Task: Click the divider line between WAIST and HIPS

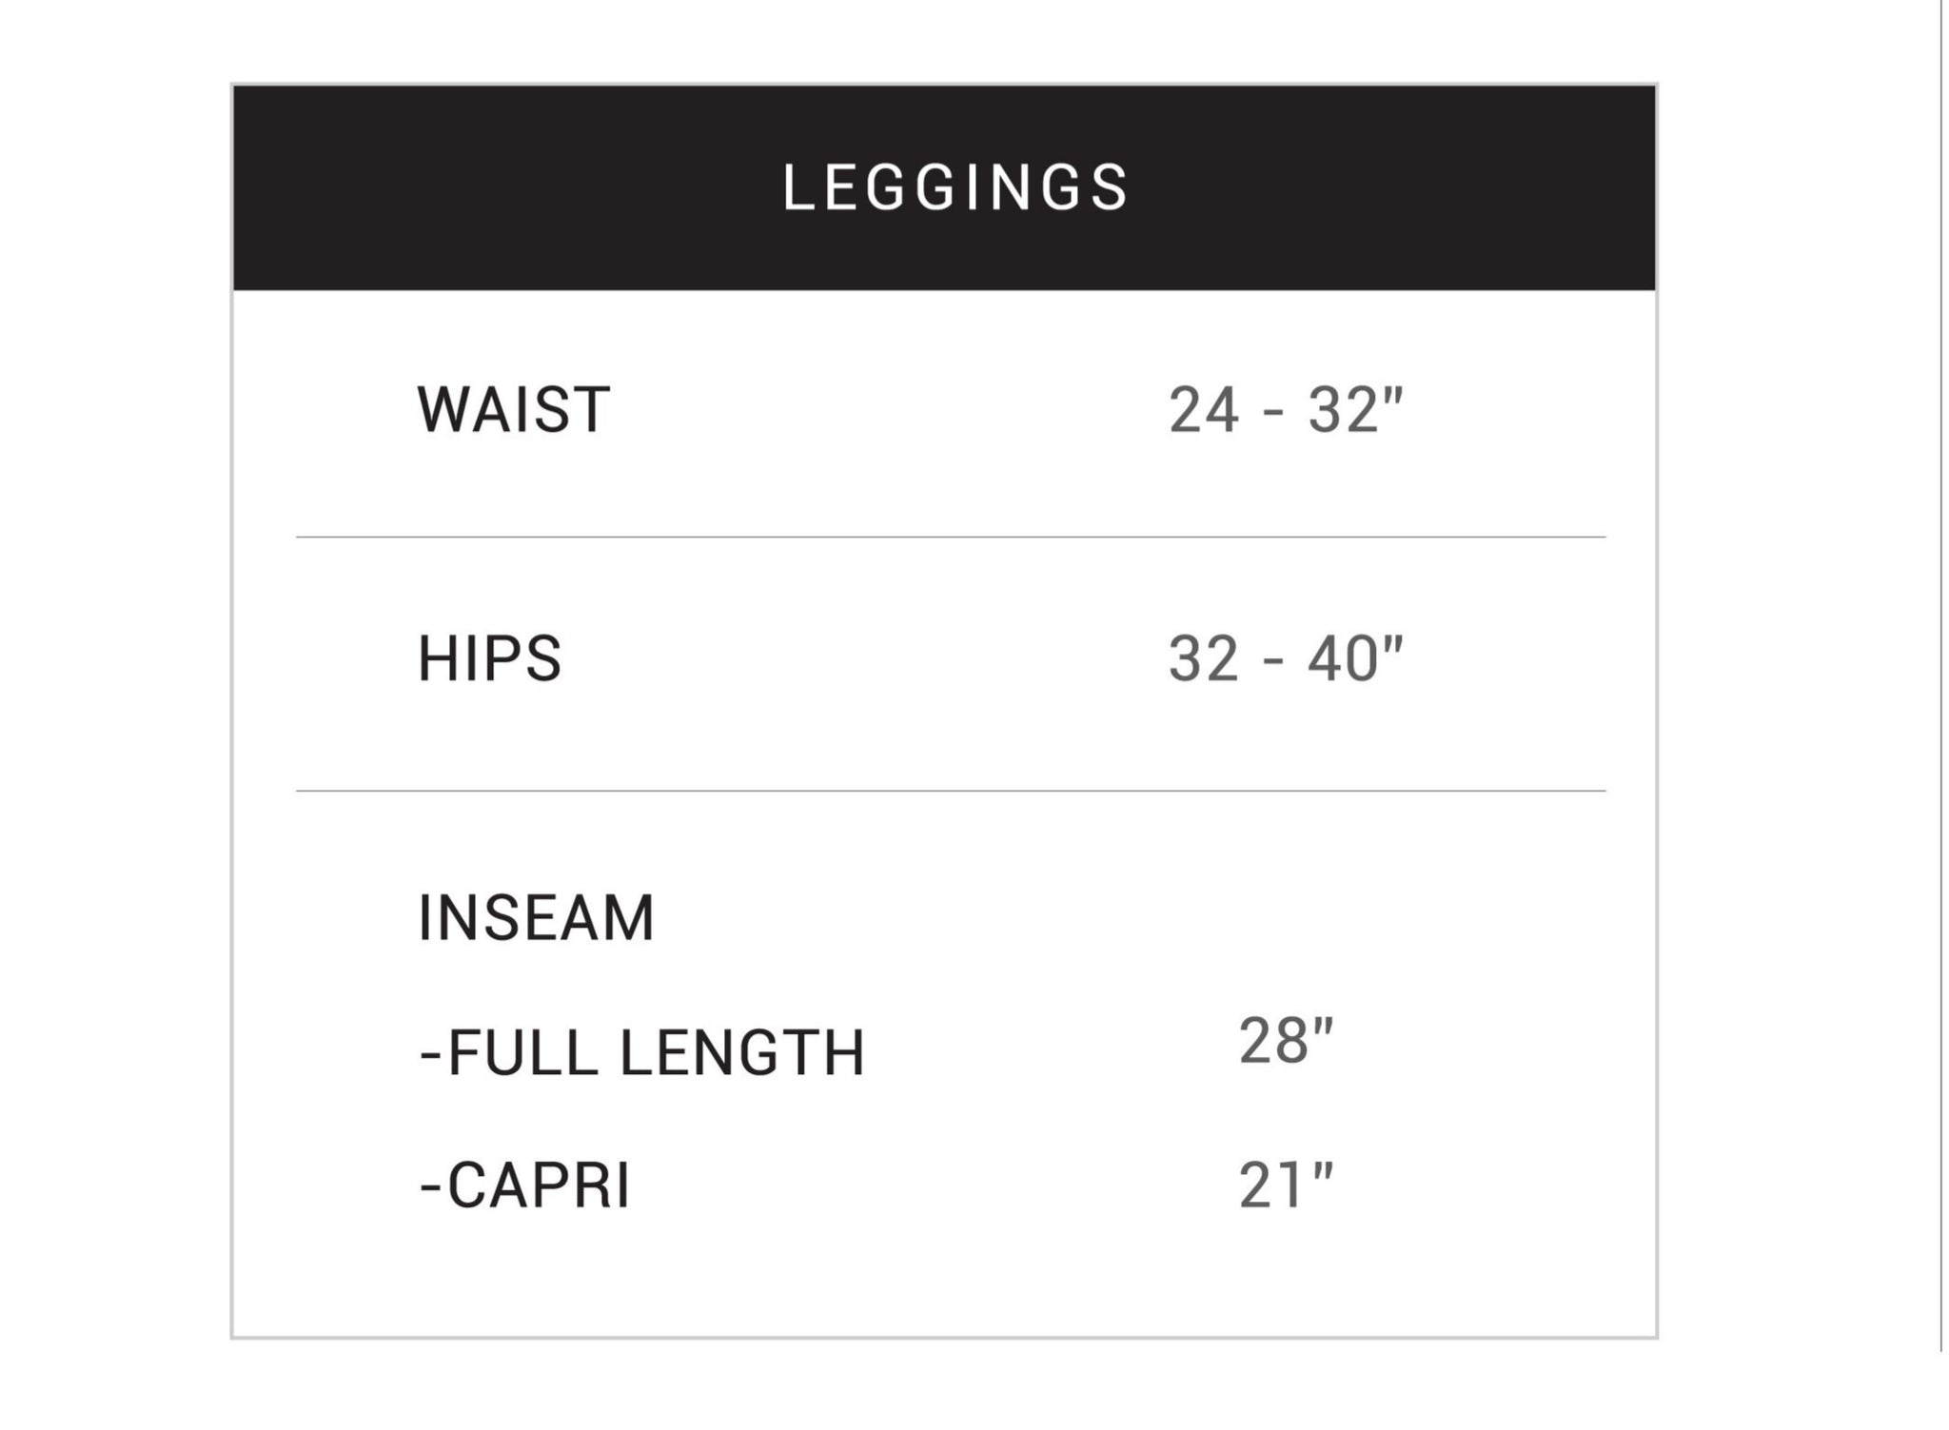Action: 951,538
